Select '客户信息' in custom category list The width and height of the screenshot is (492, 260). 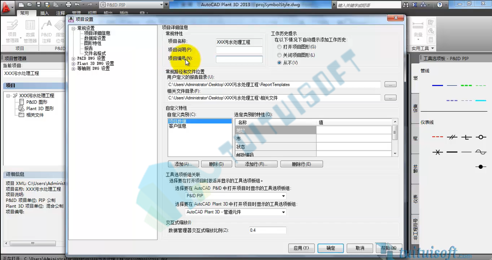[x=178, y=126]
